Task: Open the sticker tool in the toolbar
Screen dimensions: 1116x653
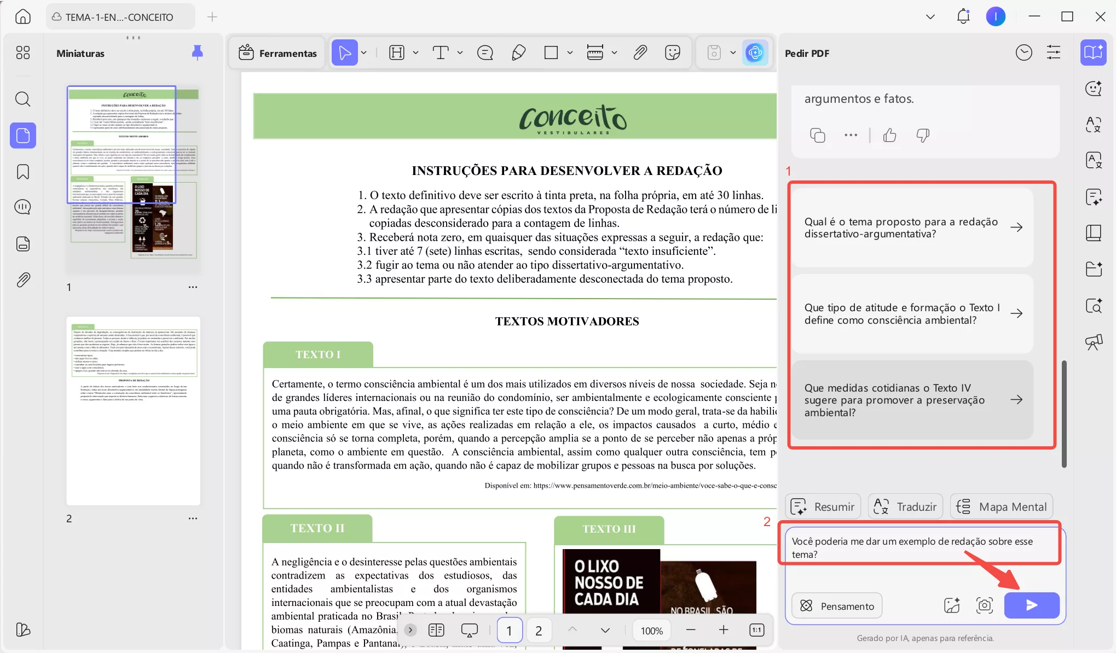Action: click(x=672, y=52)
